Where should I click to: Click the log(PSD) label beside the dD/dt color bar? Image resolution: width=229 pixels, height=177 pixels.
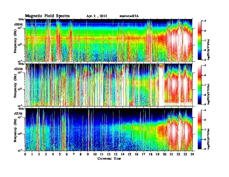point(209,94)
